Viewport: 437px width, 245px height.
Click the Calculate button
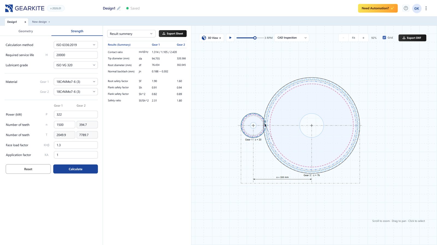[75, 169]
